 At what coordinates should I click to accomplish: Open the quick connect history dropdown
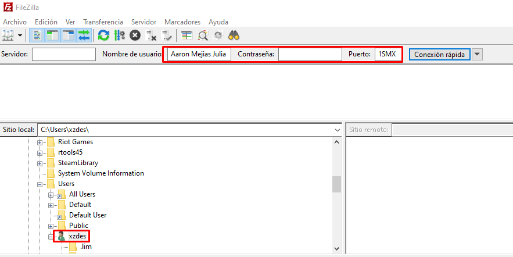coord(477,54)
